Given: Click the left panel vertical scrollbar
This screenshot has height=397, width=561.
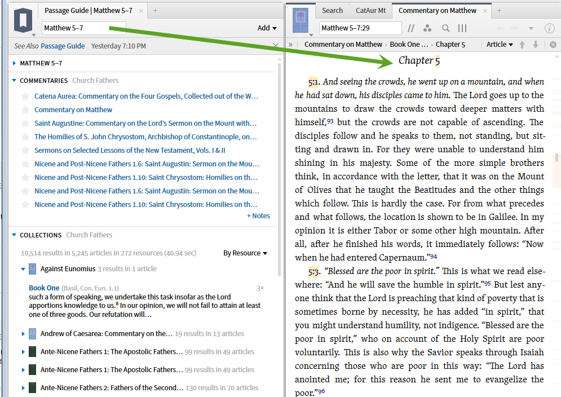Looking at the screenshot, I should click(280, 170).
